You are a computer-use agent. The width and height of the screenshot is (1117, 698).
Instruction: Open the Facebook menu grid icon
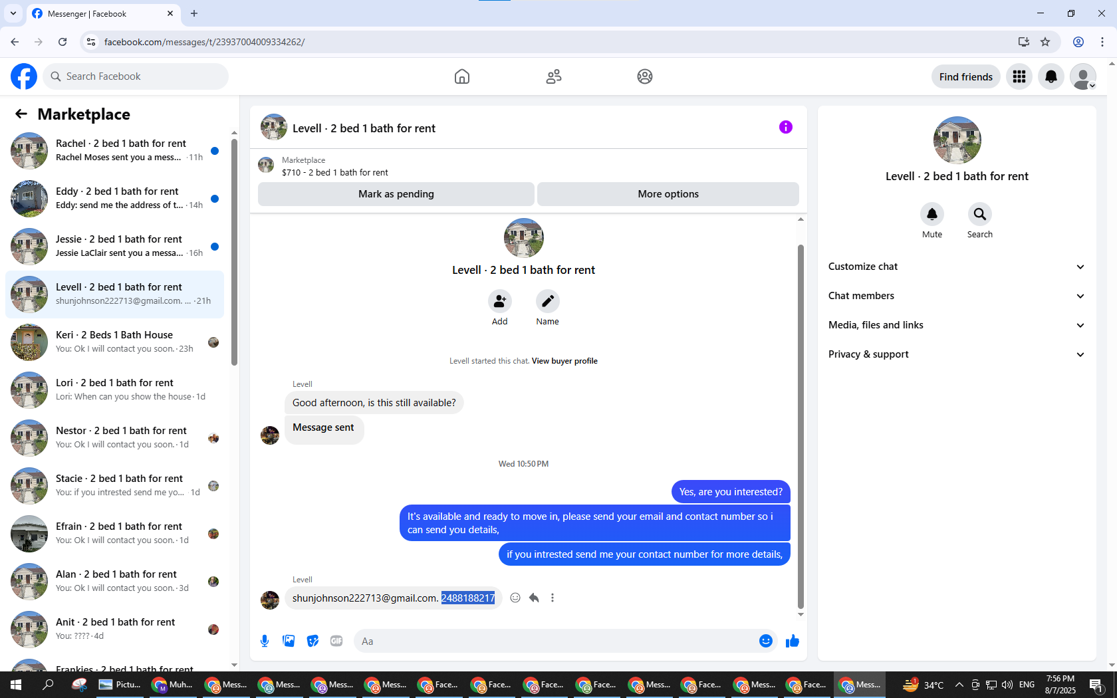[1019, 76]
